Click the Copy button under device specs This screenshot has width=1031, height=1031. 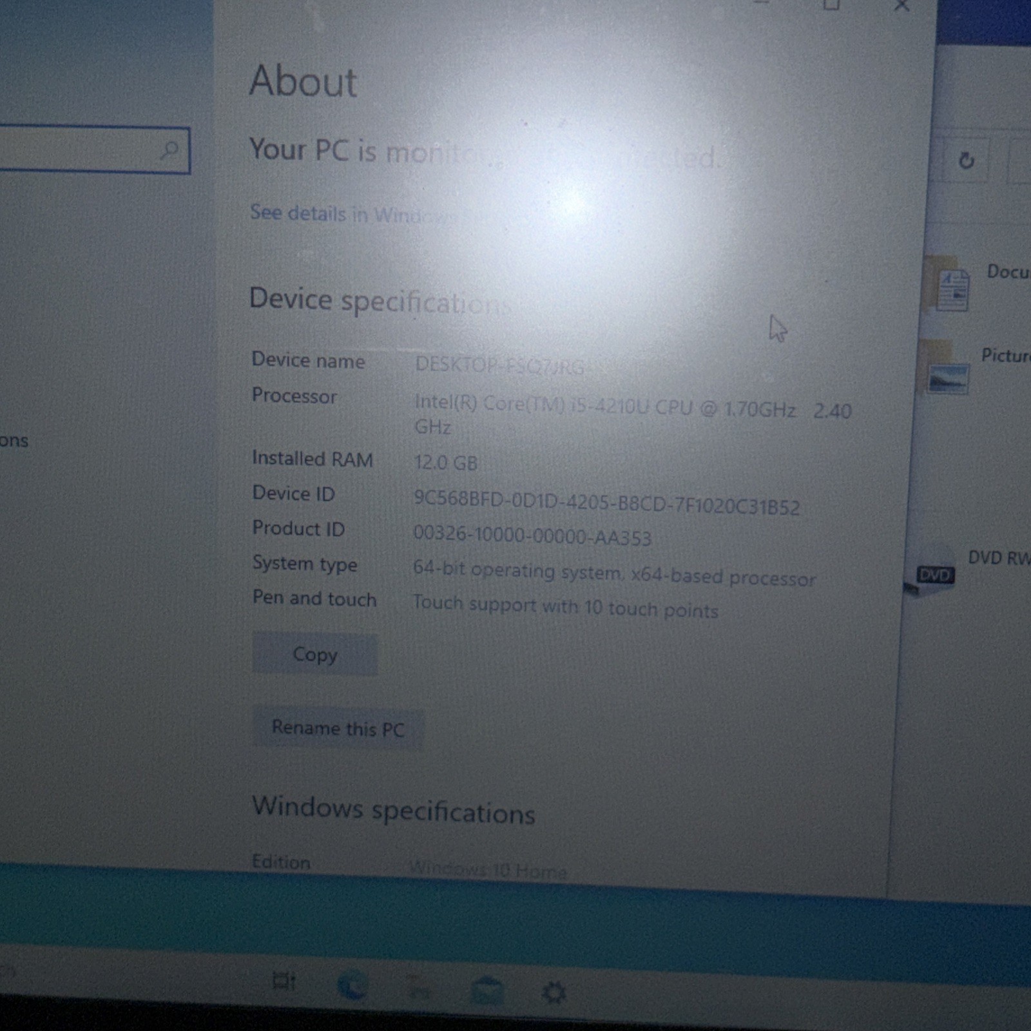pyautogui.click(x=314, y=654)
